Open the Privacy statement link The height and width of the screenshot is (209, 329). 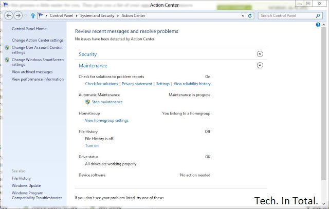(x=137, y=84)
